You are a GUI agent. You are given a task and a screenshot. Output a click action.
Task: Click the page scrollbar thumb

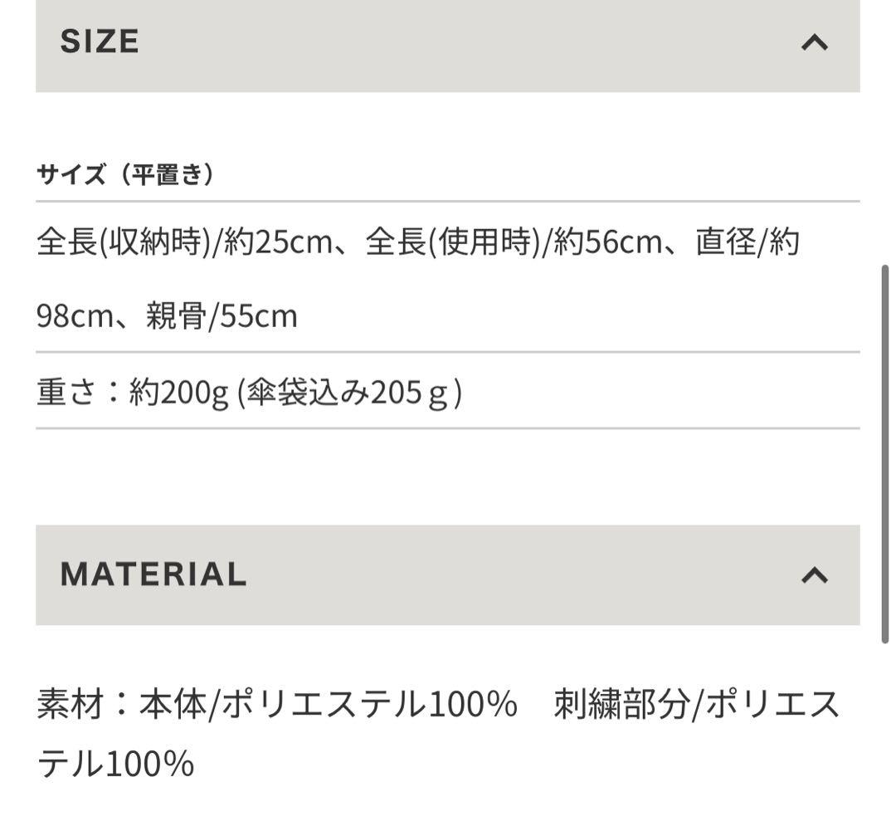pyautogui.click(x=885, y=452)
